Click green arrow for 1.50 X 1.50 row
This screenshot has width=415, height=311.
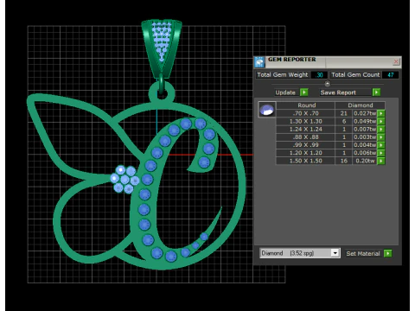[x=381, y=161]
